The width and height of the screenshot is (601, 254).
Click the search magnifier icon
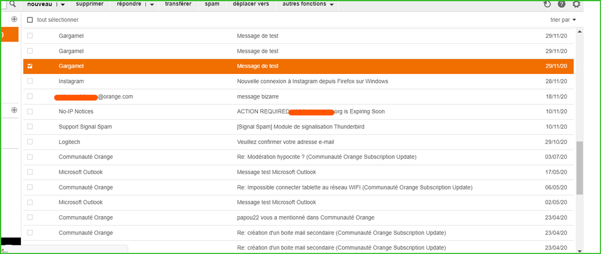tap(12, 5)
